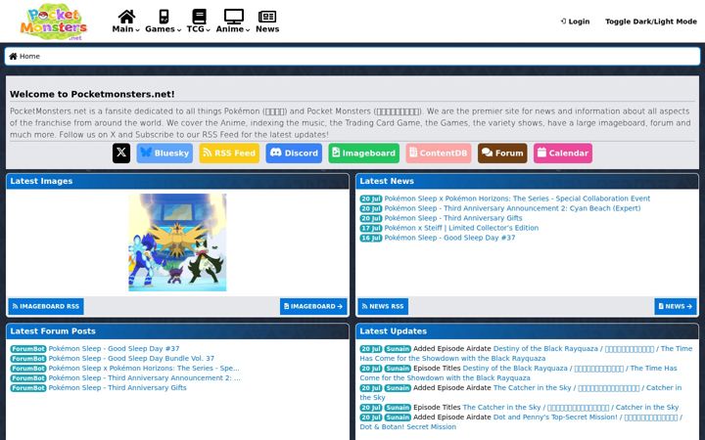The image size is (705, 440).
Task: Open news: Third Anniversary Gifts
Action: tap(453, 218)
